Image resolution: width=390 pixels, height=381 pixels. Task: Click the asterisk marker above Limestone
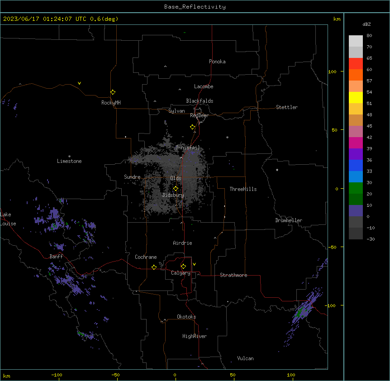[69, 157]
